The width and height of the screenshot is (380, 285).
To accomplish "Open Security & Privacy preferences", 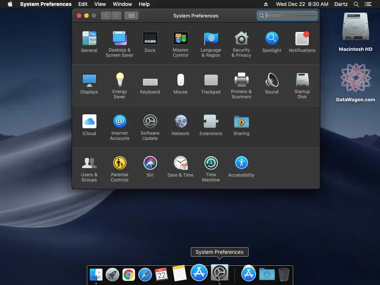I will click(x=241, y=45).
